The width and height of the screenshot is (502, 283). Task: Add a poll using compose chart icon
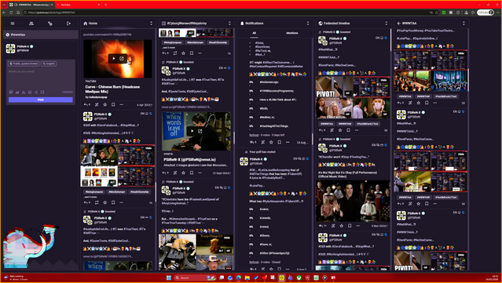(x=17, y=92)
